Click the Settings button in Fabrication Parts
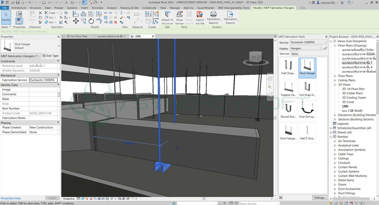This screenshot has width=379, height=205. 319,197
